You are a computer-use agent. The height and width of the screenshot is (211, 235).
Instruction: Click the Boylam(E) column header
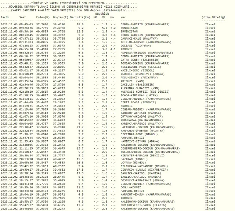point(60,17)
